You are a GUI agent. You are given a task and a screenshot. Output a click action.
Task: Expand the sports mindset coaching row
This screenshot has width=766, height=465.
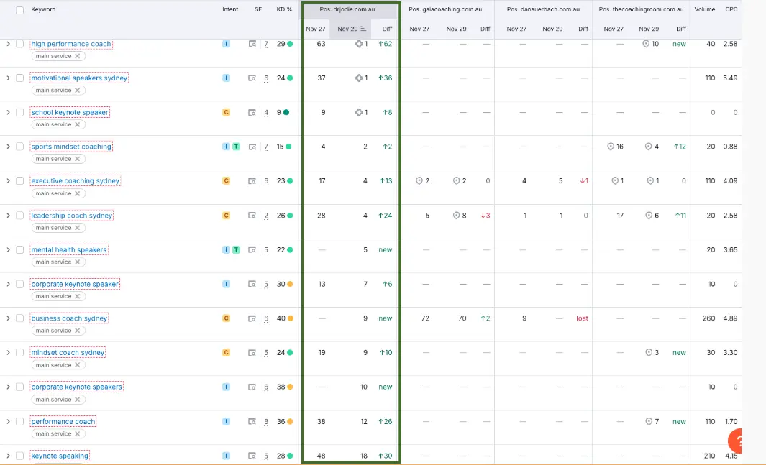click(x=9, y=147)
